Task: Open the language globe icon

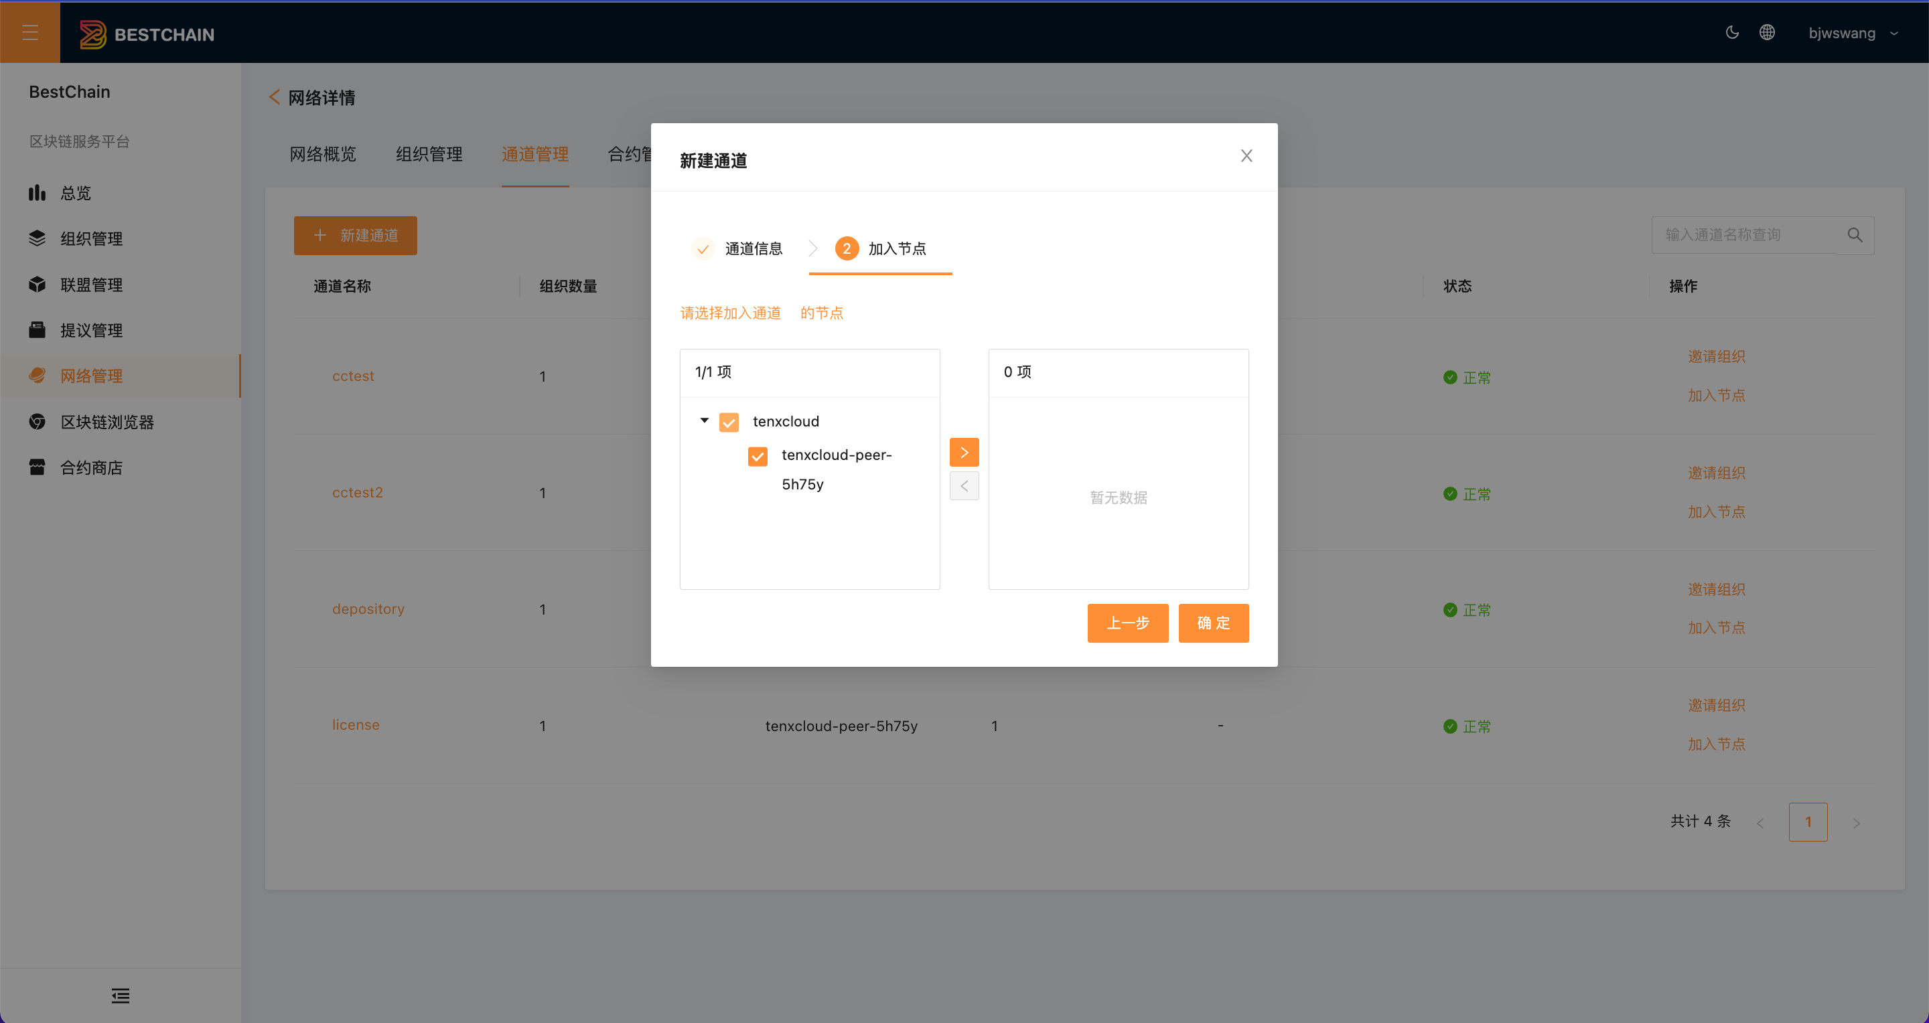Action: click(x=1768, y=32)
